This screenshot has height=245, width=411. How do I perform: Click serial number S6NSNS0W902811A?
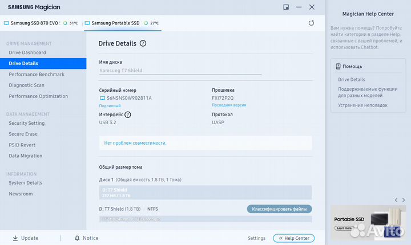pyautogui.click(x=129, y=98)
